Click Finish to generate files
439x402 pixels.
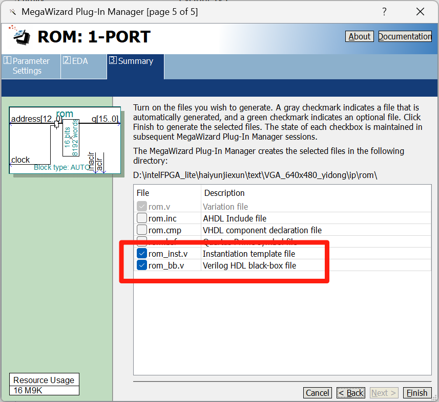click(417, 393)
